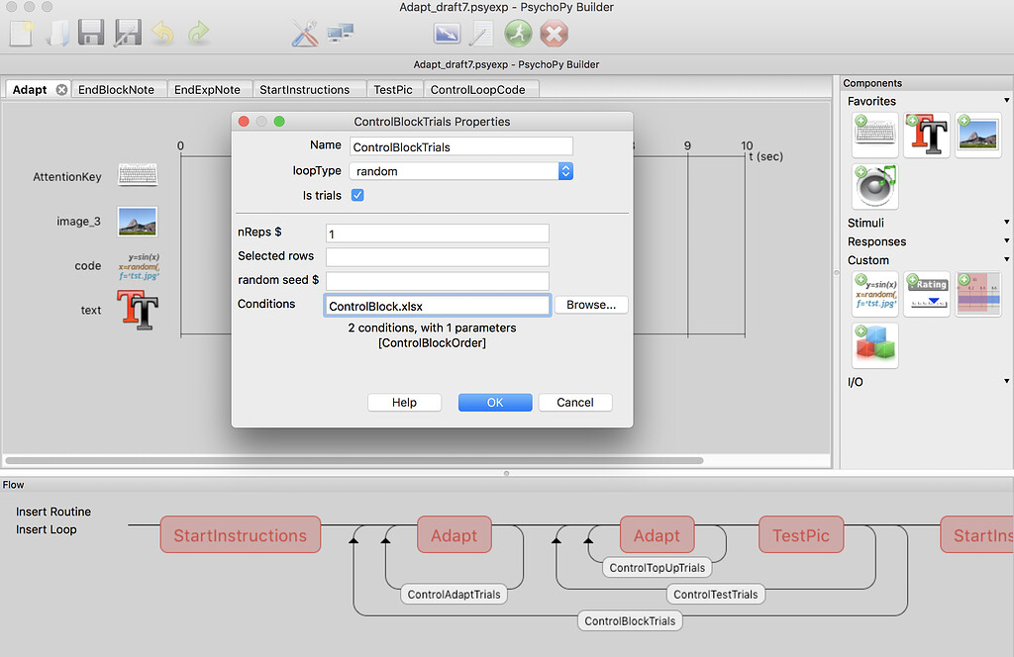Screen dimensions: 1014x657
Task: Add an Image component from Favorites
Action: pyautogui.click(x=978, y=134)
